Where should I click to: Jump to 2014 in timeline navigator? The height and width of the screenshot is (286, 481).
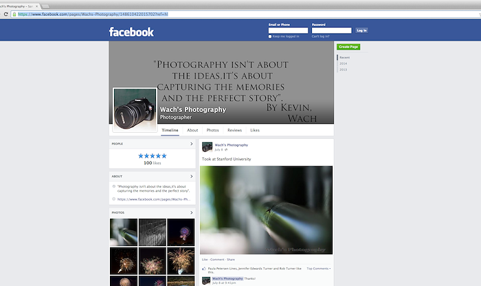[x=344, y=63]
